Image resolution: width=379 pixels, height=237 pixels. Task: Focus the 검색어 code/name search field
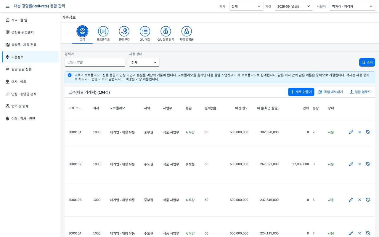coord(95,62)
